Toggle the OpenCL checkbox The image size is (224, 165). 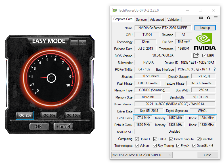point(137,139)
